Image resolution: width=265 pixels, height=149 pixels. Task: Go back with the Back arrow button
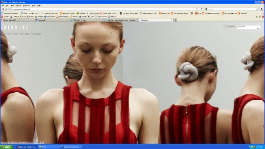[x=3, y=9]
